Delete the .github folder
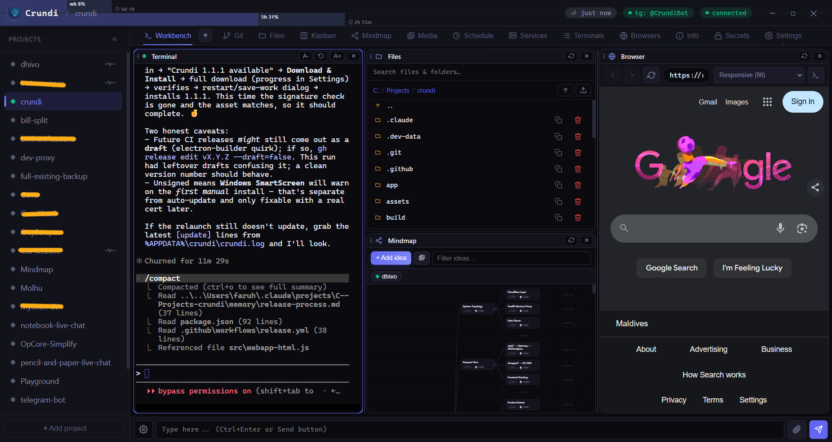The image size is (832, 442). click(578, 169)
